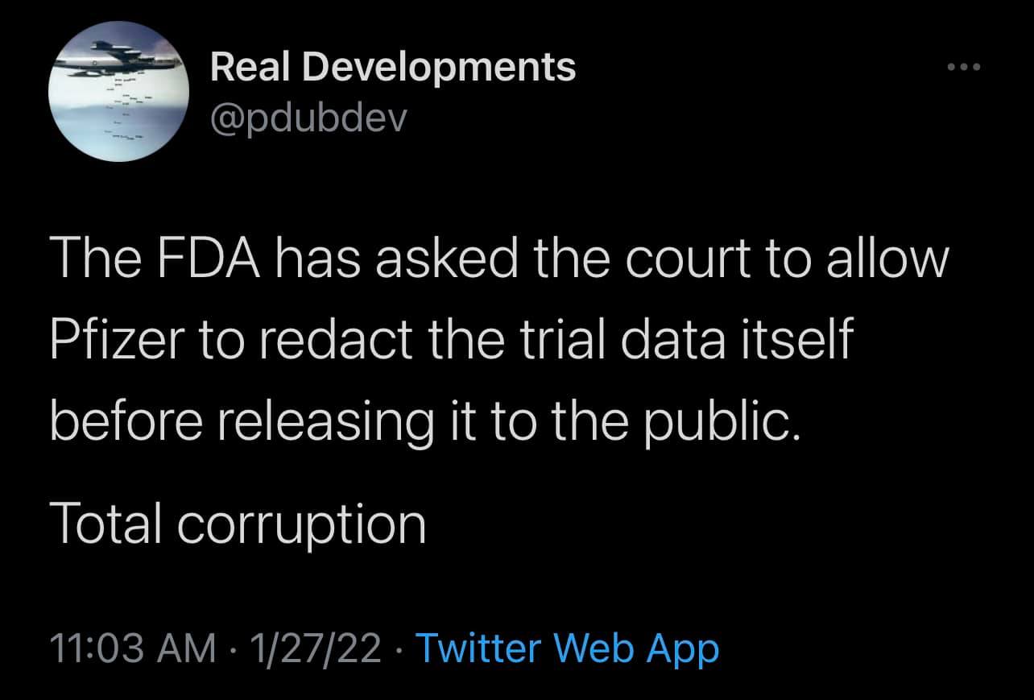Click the Real Developments profile avatar

(x=119, y=91)
